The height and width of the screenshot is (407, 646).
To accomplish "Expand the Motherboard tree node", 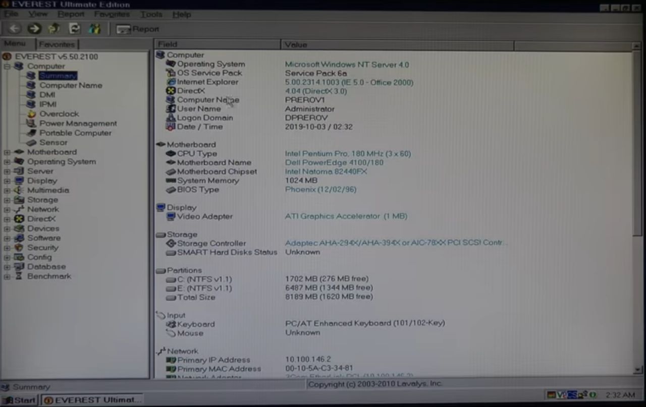I will tap(7, 152).
